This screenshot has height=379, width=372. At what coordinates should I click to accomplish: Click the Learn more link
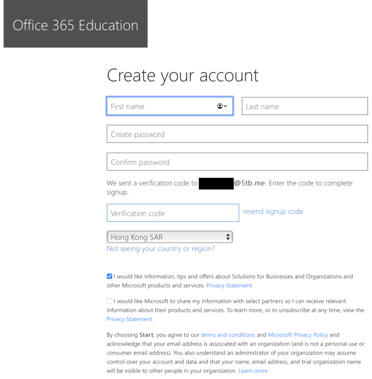(x=253, y=370)
